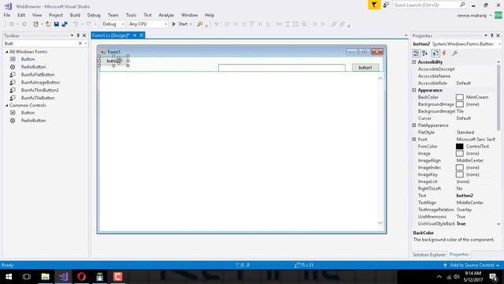504x284 pixels.
Task: Select button2 on the form designer
Action: (113, 61)
